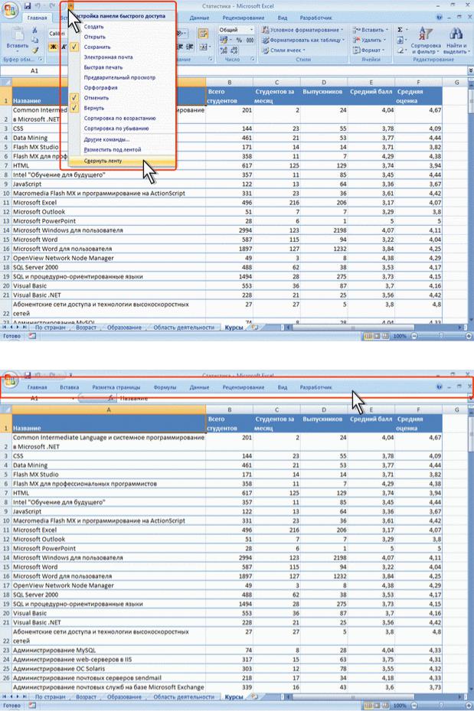Select sheet tab Область деятельности in the lower window
This screenshot has height=711, width=474.
pos(184,696)
